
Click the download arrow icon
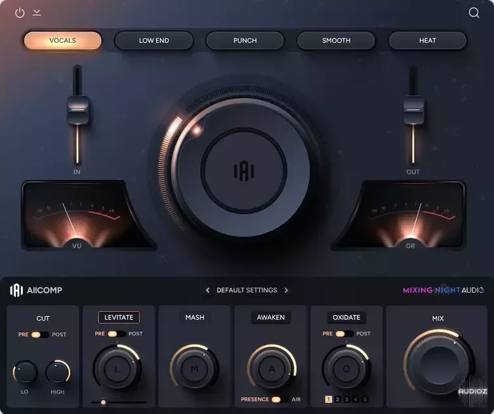click(37, 12)
